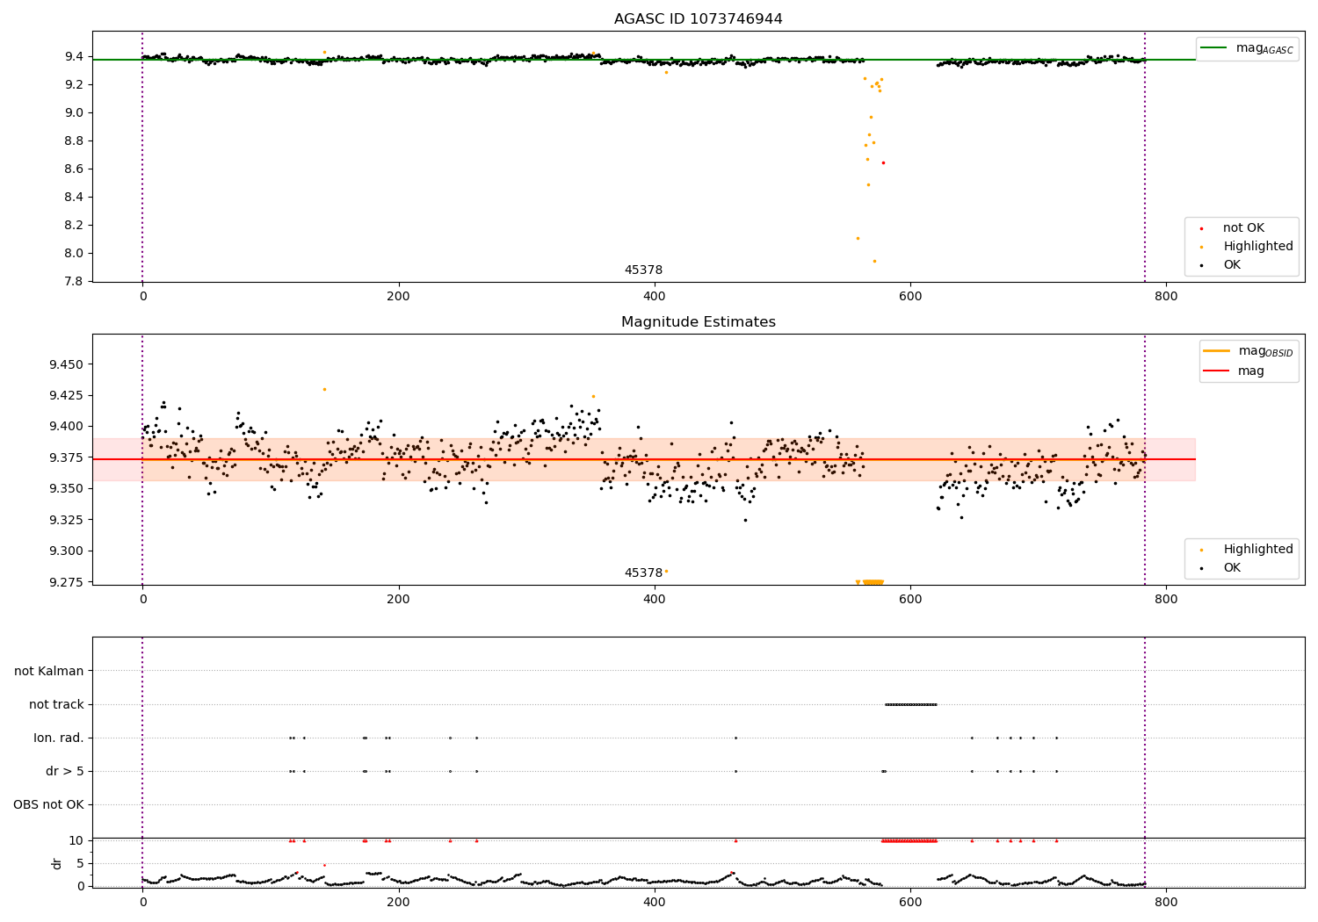
Task: Click the 200 x-tick under top plot
Action: pos(398,297)
